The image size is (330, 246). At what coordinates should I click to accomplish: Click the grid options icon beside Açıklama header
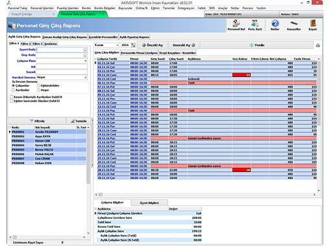pos(96,209)
